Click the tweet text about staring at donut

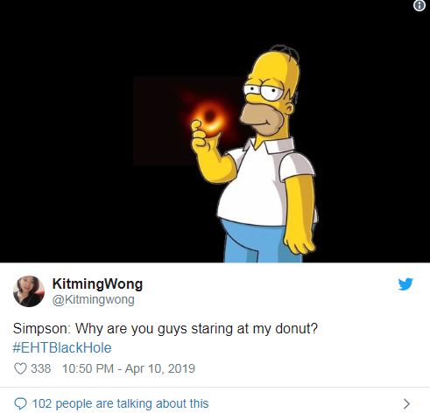(x=166, y=329)
